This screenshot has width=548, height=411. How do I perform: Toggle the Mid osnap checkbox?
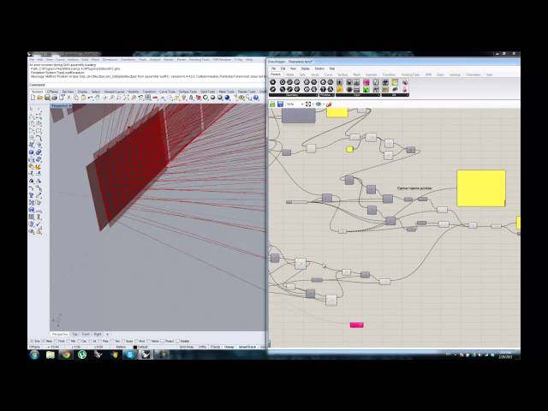click(x=68, y=341)
